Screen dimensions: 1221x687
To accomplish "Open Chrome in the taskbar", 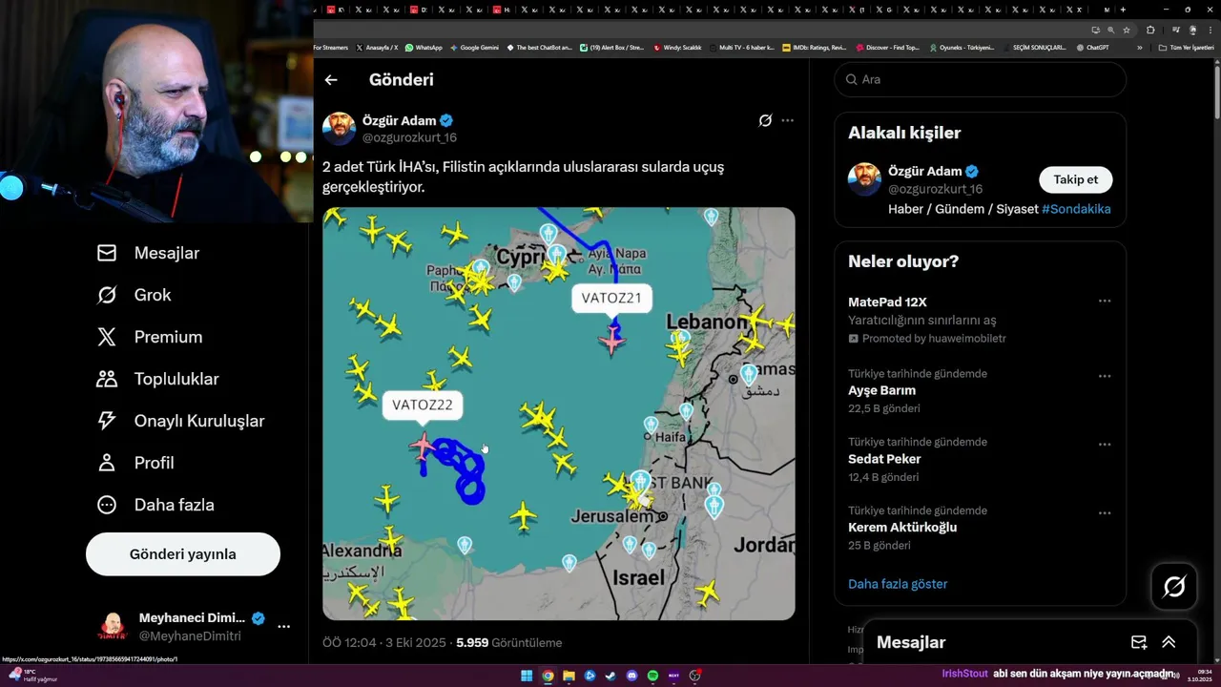I will click(548, 676).
